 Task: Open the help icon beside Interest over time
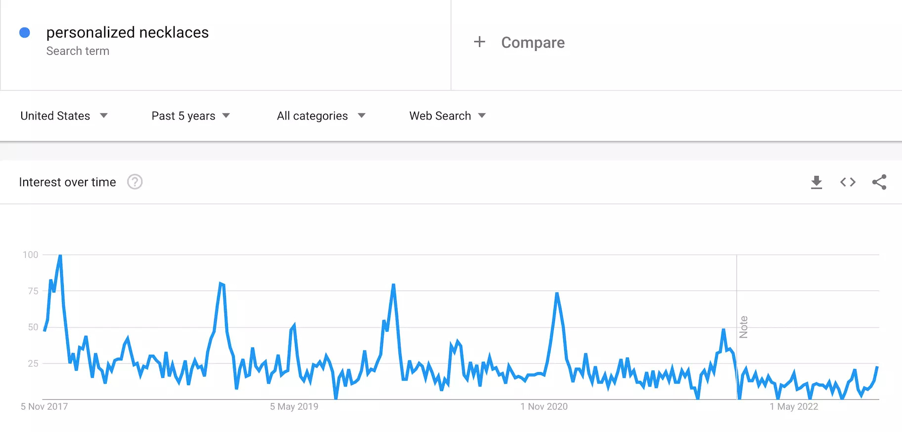pyautogui.click(x=135, y=182)
